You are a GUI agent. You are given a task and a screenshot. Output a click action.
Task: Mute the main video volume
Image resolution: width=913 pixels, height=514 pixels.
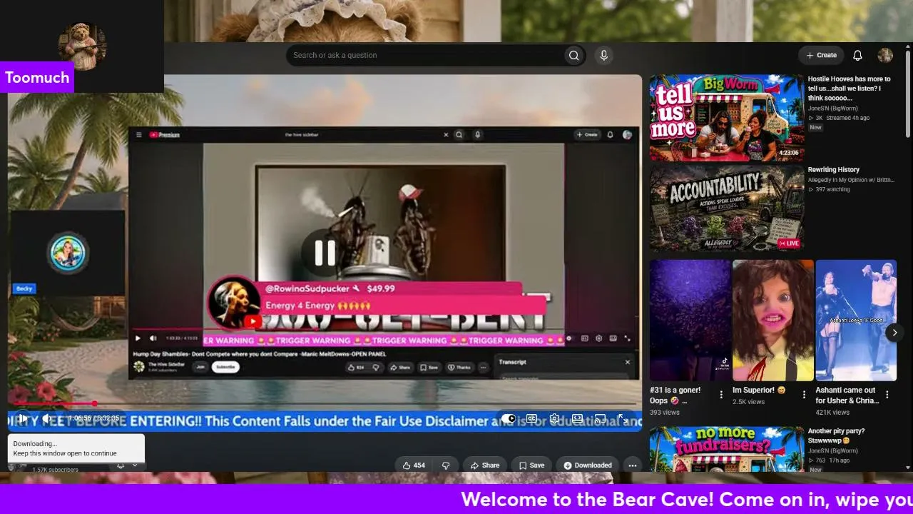point(46,418)
